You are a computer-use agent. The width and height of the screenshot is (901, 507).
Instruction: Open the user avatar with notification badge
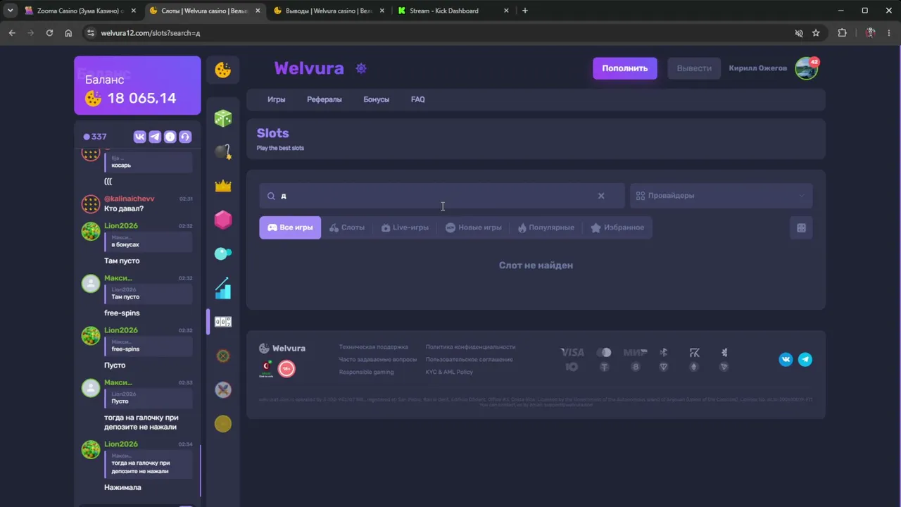[807, 68]
